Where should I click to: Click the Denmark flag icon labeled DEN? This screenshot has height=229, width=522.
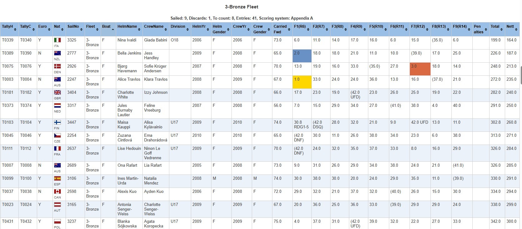(57, 66)
